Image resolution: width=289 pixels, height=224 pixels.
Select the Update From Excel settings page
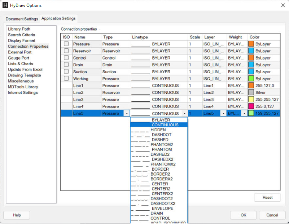[25, 69]
